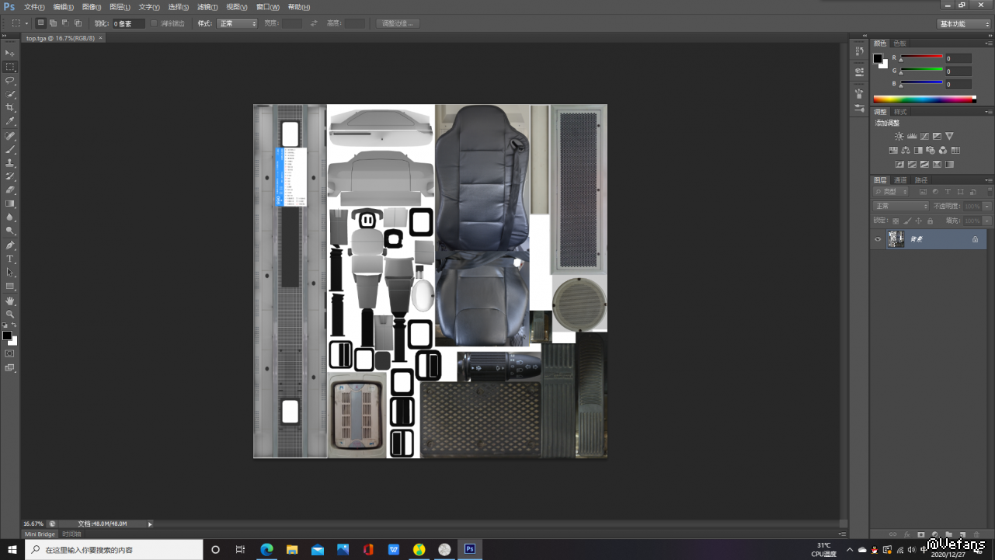
Task: Select the Zoom tool in toolbar
Action: (x=10, y=315)
